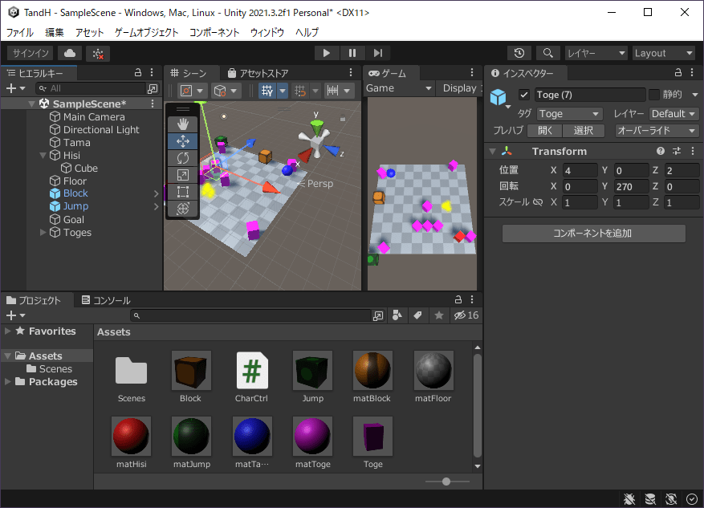The width and height of the screenshot is (704, 508).
Task: Collapse the Hisi object in hierarchy
Action: tap(43, 155)
